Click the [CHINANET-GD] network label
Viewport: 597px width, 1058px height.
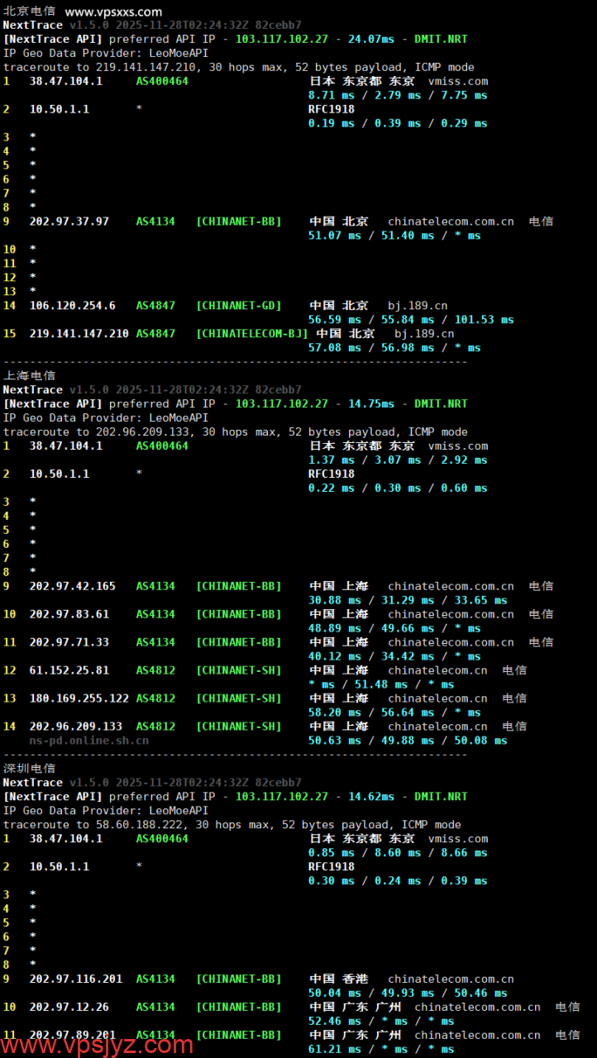239,306
